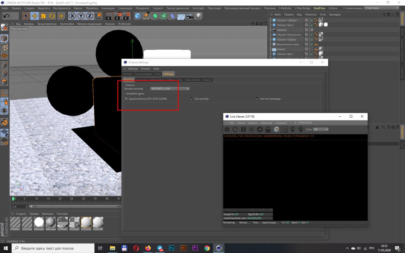This screenshot has width=405, height=253.
Task: Click the Axis L-shaped icon in left toolbar
Action: [4, 93]
